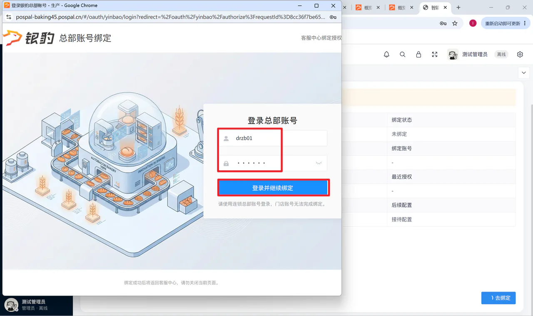Click the 登录总部账号 heading text
This screenshot has height=316, width=533.
(272, 121)
